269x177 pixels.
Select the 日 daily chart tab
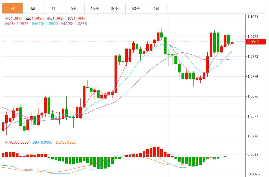[x=12, y=9]
